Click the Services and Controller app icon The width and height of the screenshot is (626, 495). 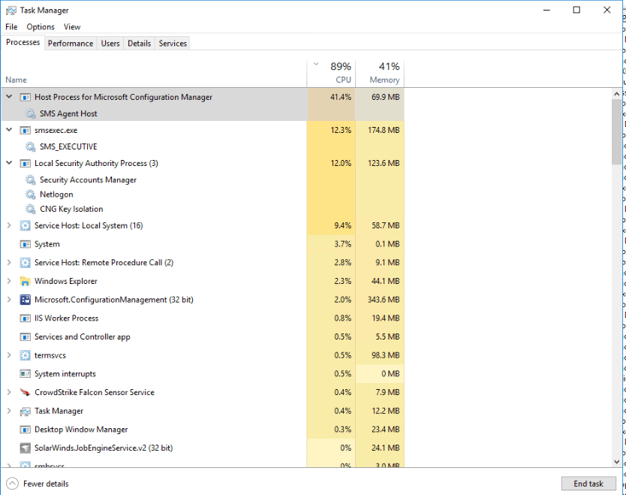26,337
